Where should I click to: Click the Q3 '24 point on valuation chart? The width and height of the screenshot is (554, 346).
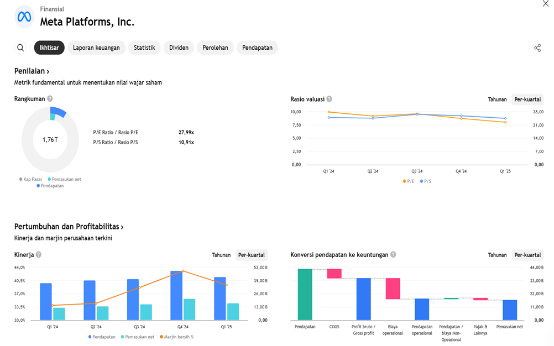tap(417, 114)
